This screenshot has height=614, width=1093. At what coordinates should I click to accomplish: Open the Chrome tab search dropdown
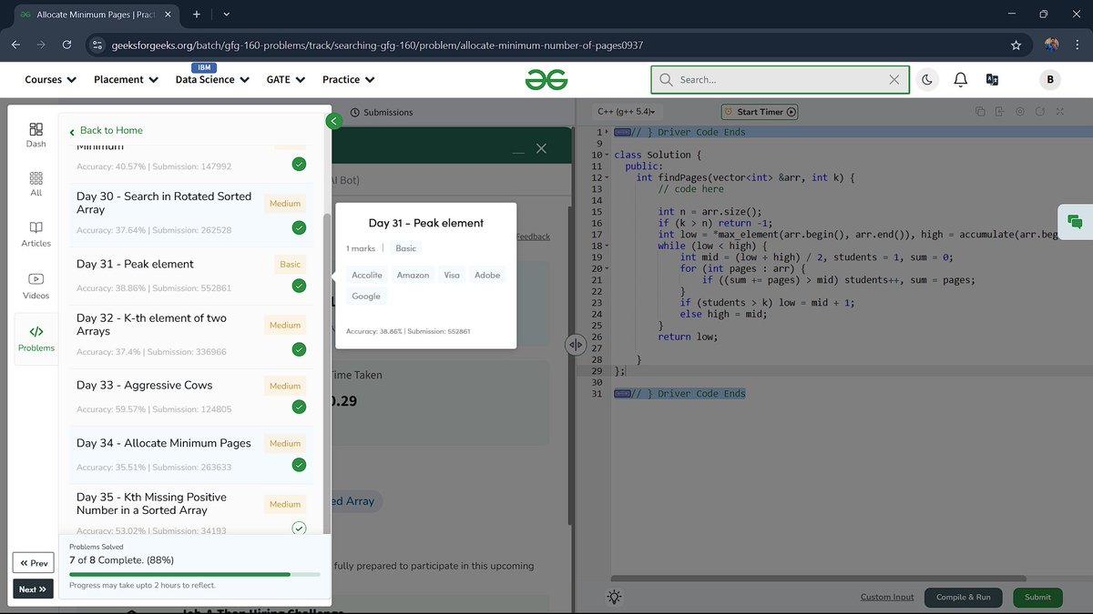227,15
